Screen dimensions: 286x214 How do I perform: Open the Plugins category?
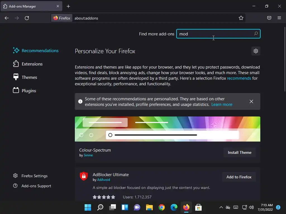pos(25,91)
